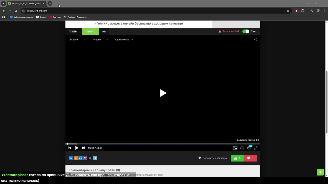The height and width of the screenshot is (184, 328).
Task: Click the large play button in video center
Action: click(163, 93)
